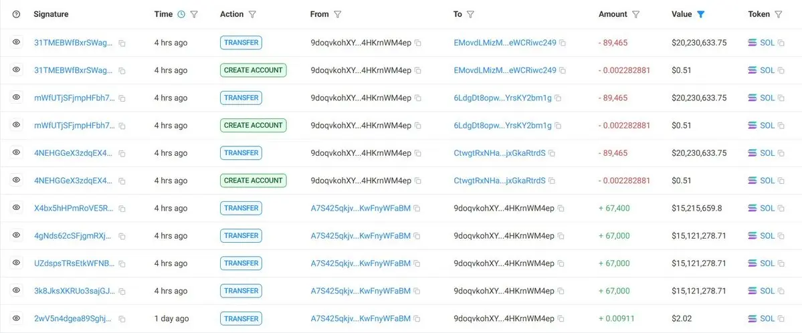The height and width of the screenshot is (333, 802).
Task: Copy From address in 2wV5n4dgea89Sghj row
Action: tap(417, 319)
